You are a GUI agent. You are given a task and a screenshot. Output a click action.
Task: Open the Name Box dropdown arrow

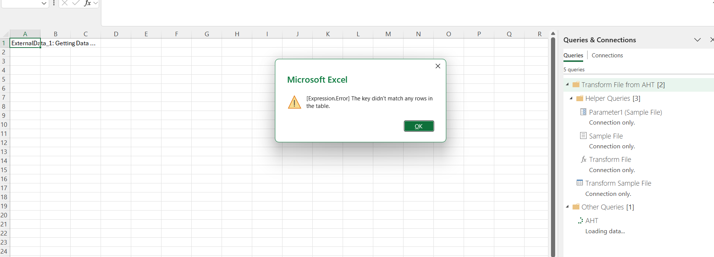[x=44, y=3]
